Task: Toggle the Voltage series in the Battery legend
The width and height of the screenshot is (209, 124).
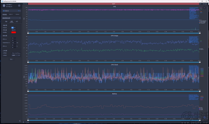Action: point(201,109)
